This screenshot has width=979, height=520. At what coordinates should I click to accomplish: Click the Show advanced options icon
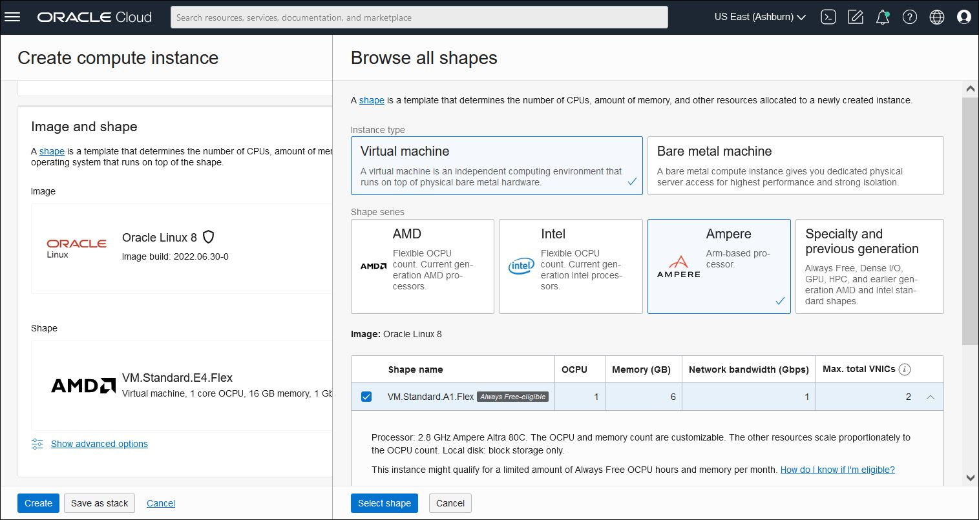(x=37, y=444)
